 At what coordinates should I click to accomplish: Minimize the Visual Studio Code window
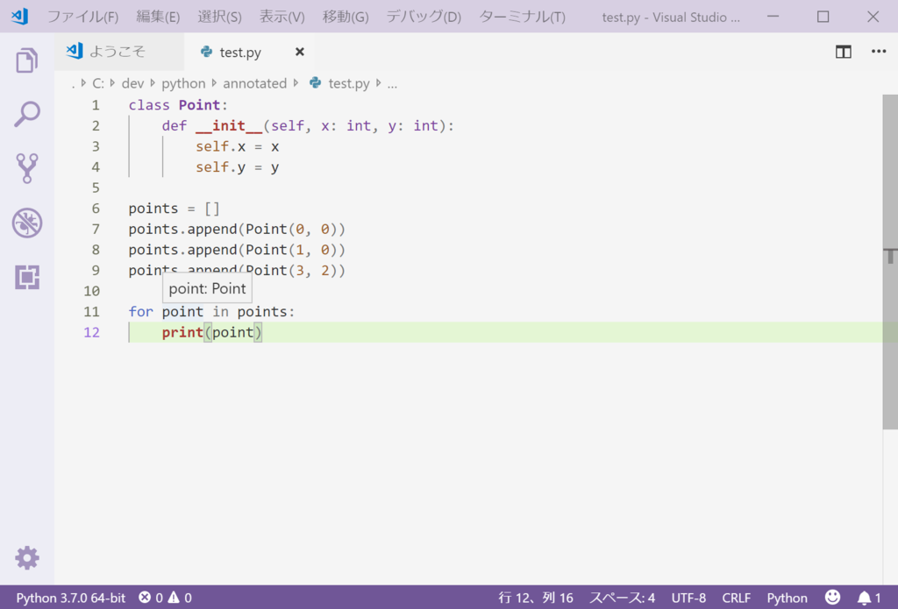click(x=773, y=17)
